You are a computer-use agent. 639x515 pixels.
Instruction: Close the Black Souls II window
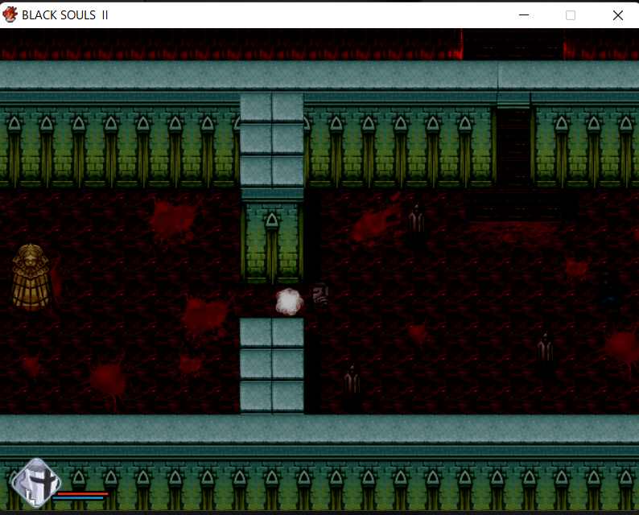tap(618, 15)
